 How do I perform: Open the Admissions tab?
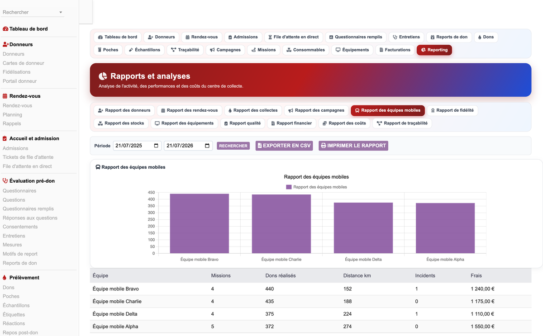tap(243, 37)
